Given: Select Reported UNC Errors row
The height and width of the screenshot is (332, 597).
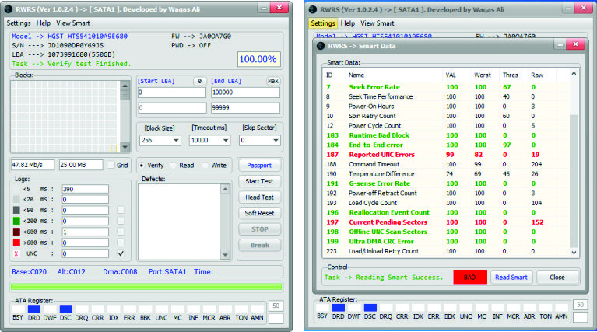Looking at the screenshot, I should tap(445, 155).
